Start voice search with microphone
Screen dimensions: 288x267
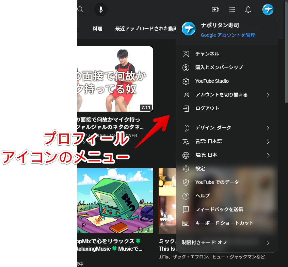[101, 10]
